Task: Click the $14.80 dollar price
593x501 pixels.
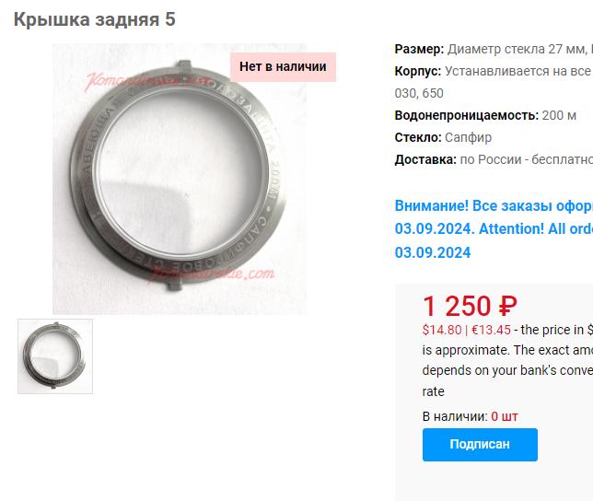Action: pos(442,330)
